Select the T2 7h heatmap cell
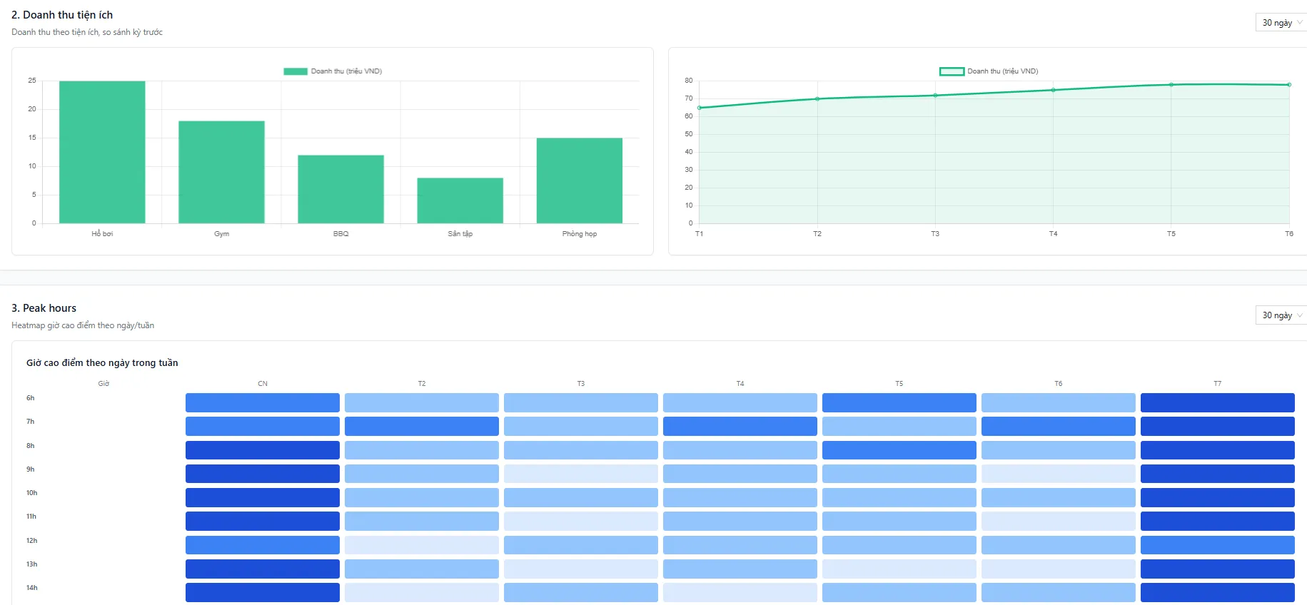The height and width of the screenshot is (605, 1307). (422, 427)
